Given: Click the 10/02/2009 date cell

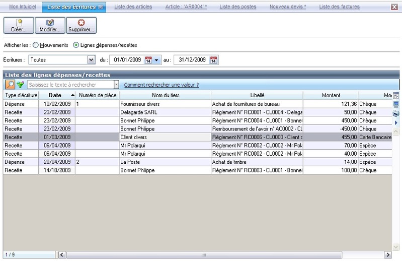Looking at the screenshot, I should click(57, 104).
